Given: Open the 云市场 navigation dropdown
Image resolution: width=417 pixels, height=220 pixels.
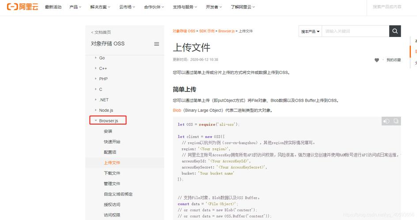Looking at the screenshot, I should pos(127,7).
